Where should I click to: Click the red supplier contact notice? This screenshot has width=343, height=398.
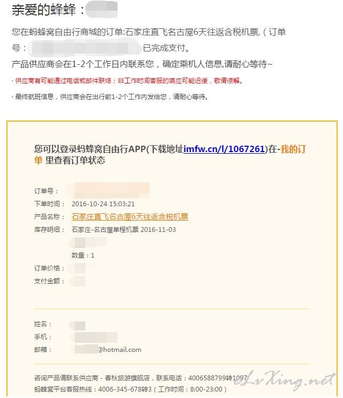click(127, 81)
